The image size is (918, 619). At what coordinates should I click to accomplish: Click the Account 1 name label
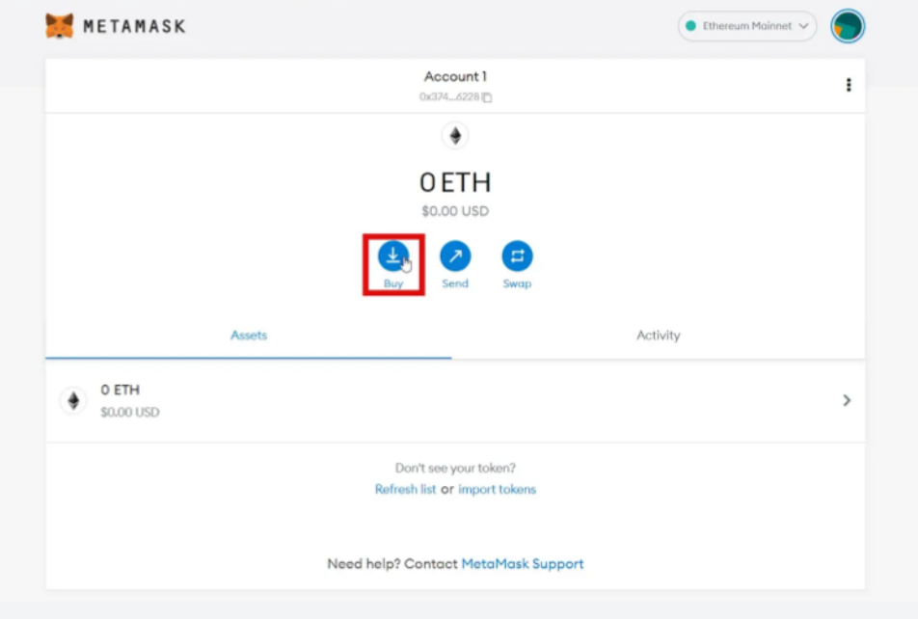[455, 76]
